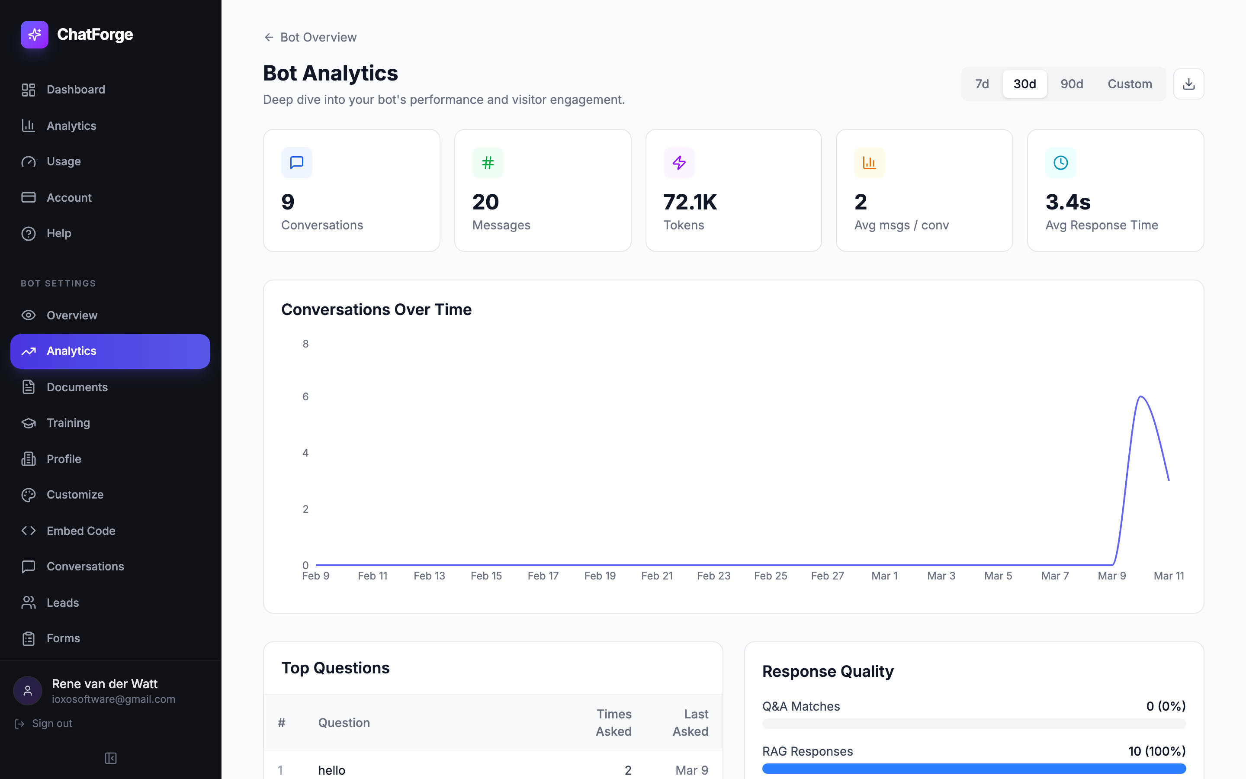
Task: Open the ChatForge sparkle logo icon
Action: tap(34, 35)
